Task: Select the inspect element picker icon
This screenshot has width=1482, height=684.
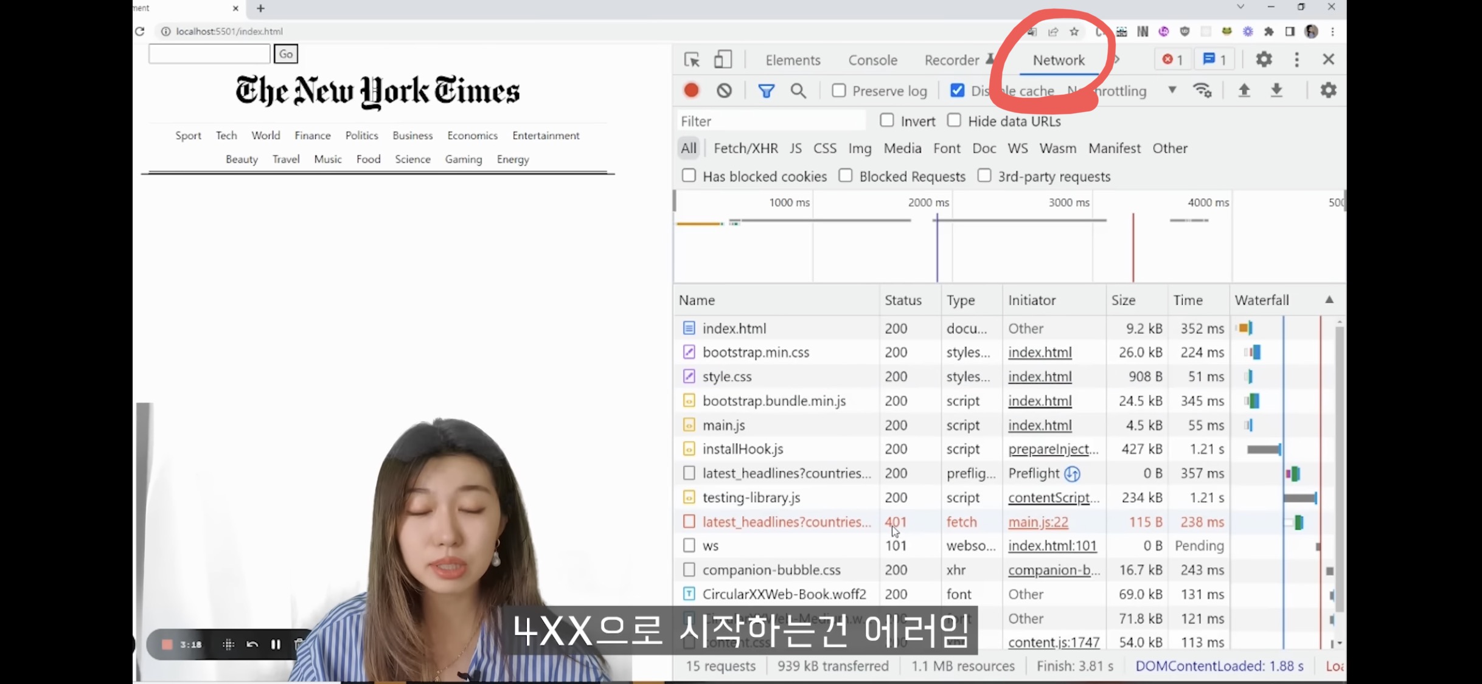Action: pyautogui.click(x=692, y=60)
